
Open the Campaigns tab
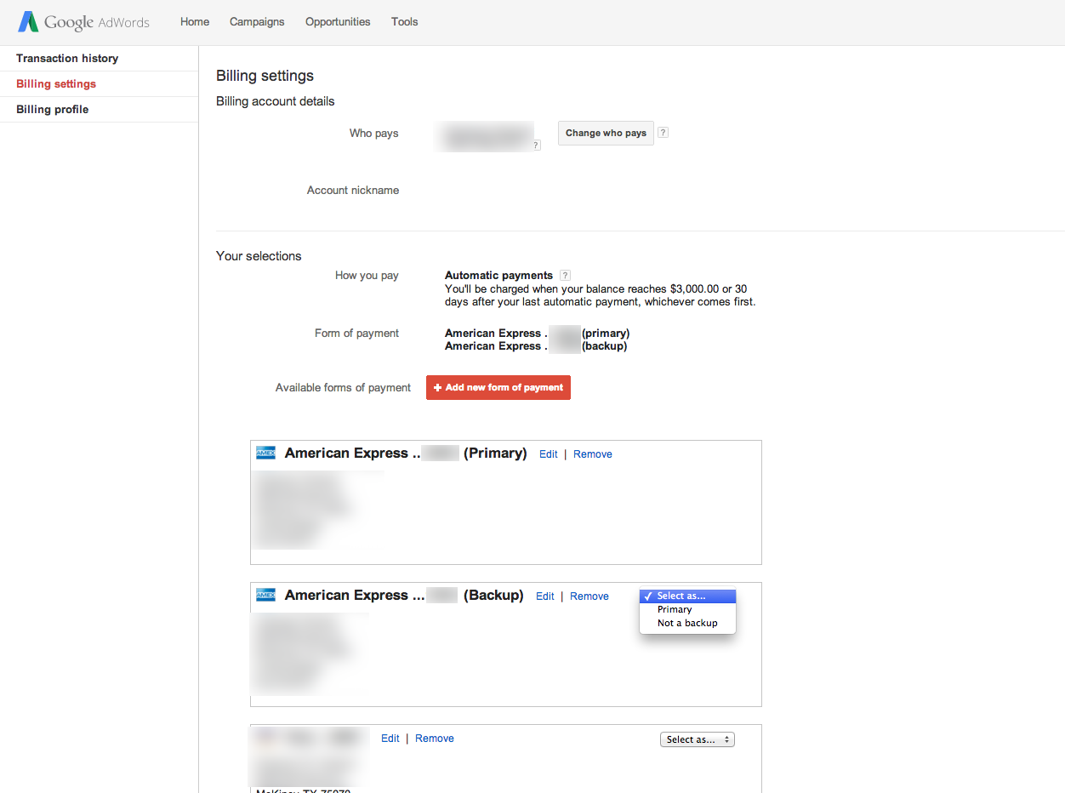tap(257, 22)
